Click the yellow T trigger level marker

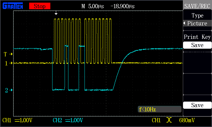coord(8,54)
